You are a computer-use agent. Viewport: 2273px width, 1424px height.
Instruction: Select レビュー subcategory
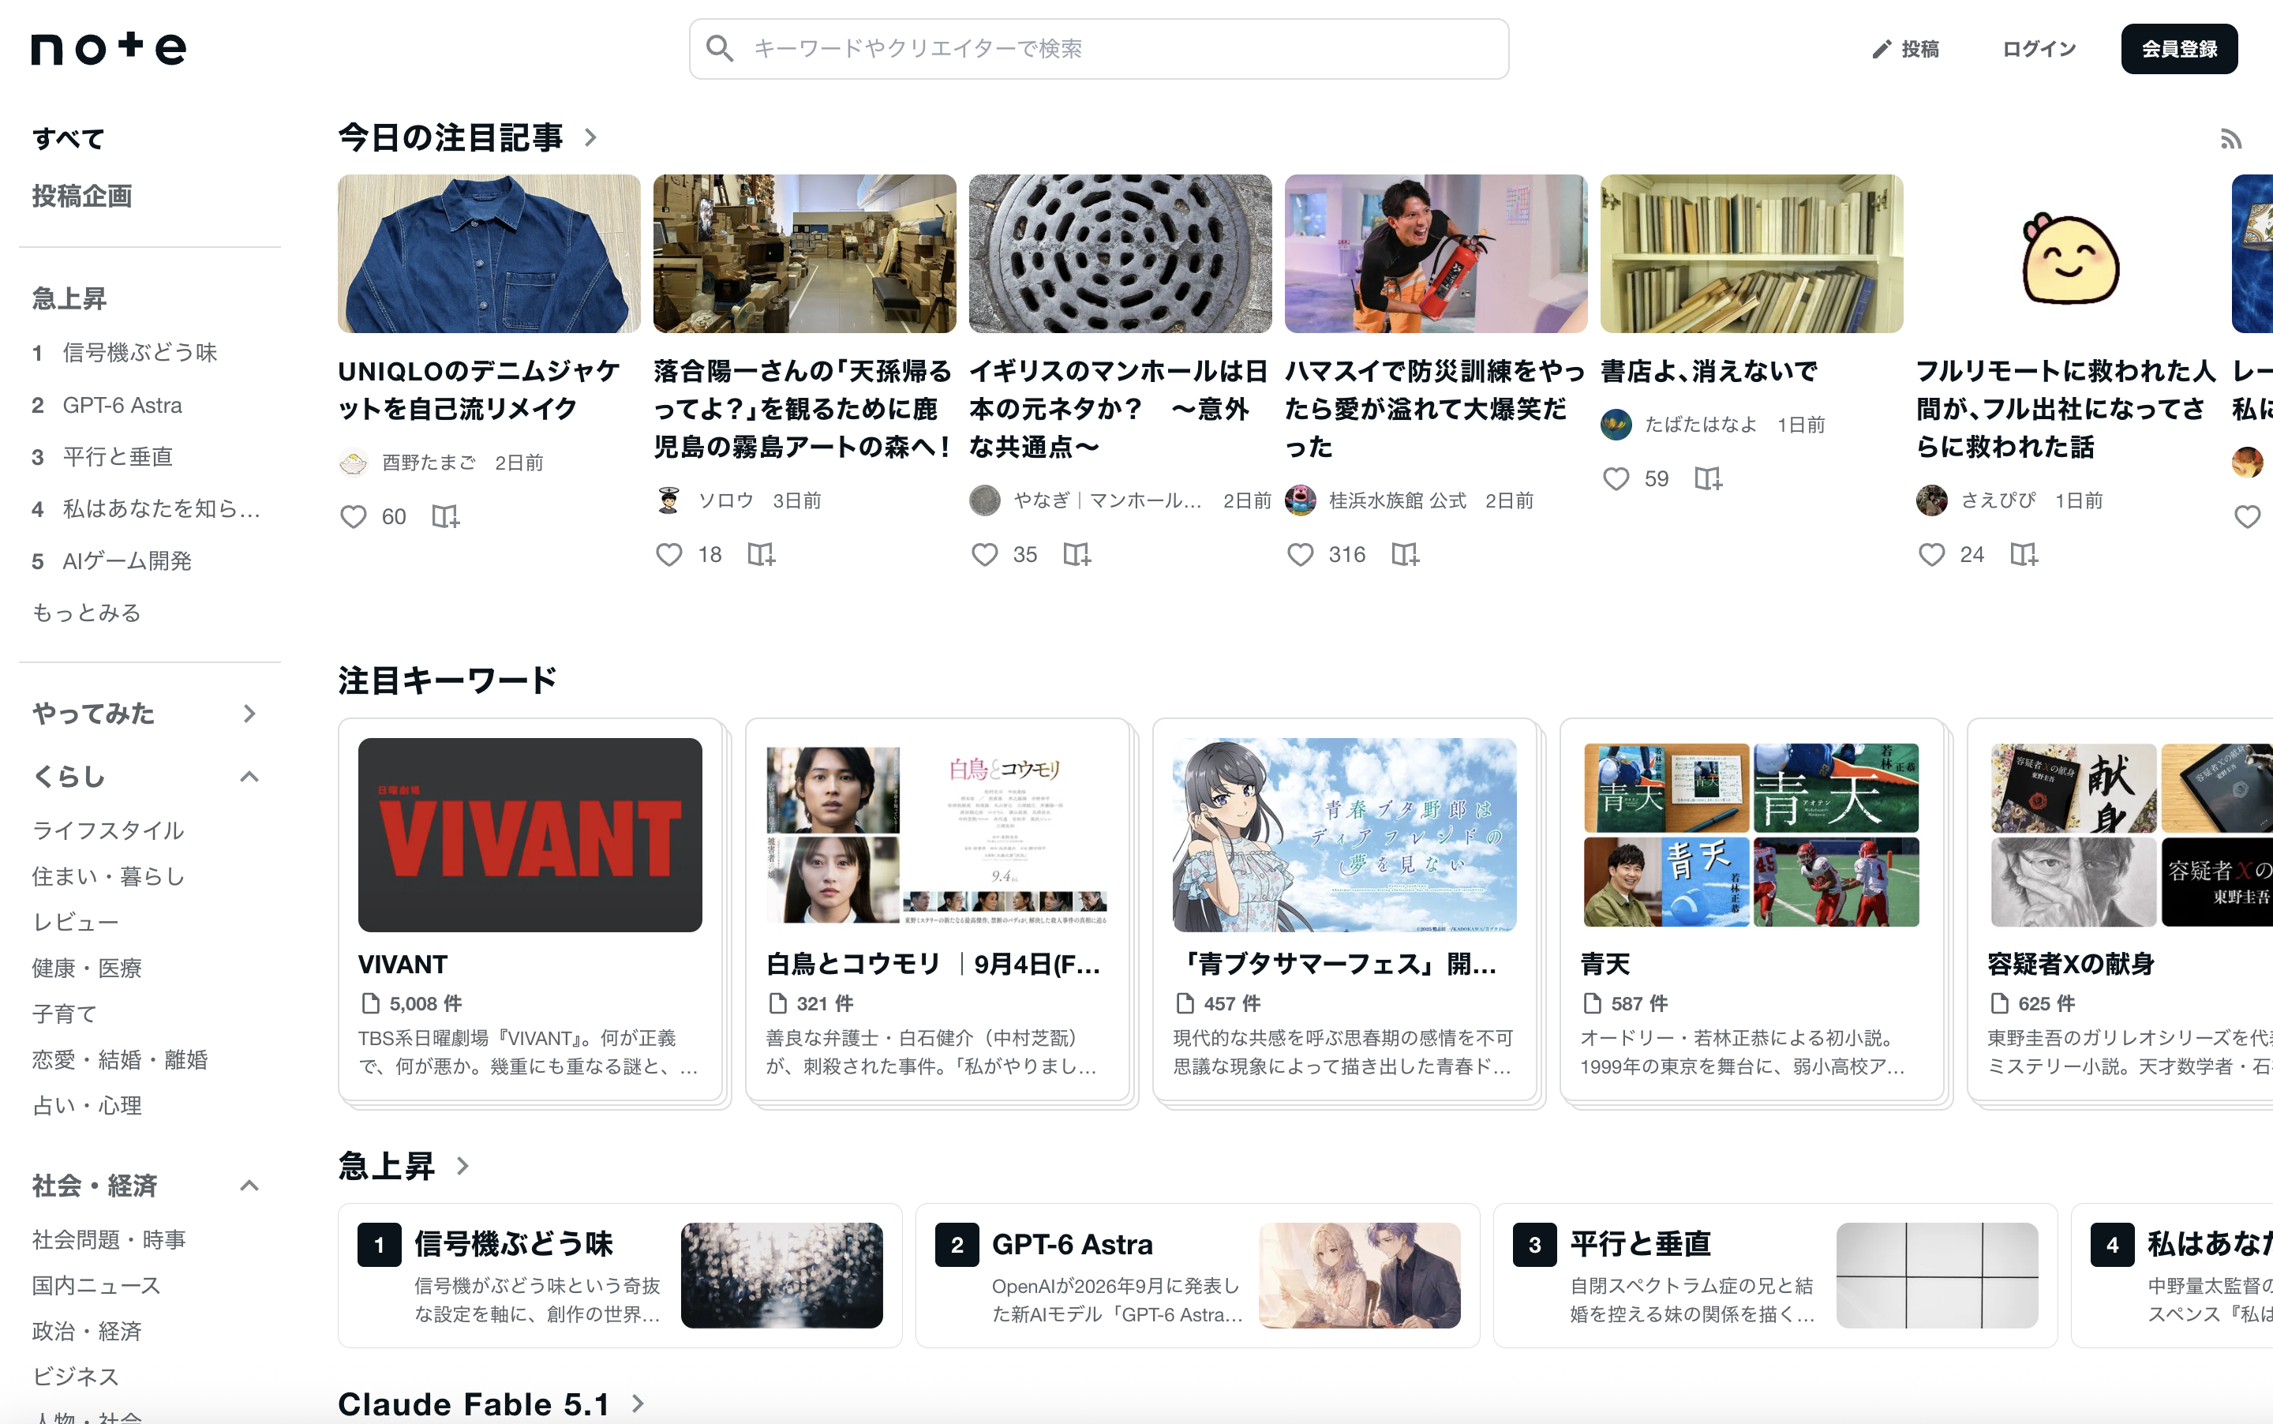point(75,922)
